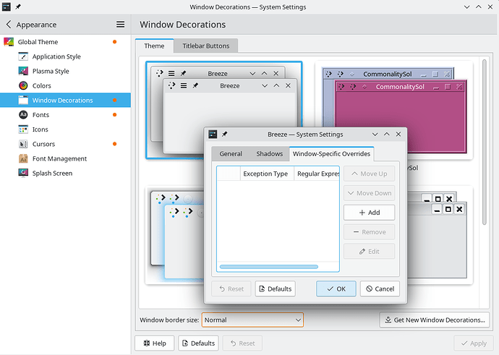Click the Edit exception button
Image resolution: width=499 pixels, height=355 pixels.
(x=369, y=252)
